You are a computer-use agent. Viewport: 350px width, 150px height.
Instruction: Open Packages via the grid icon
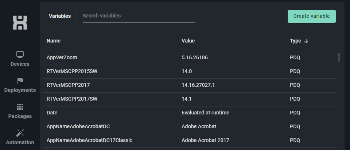click(20, 107)
